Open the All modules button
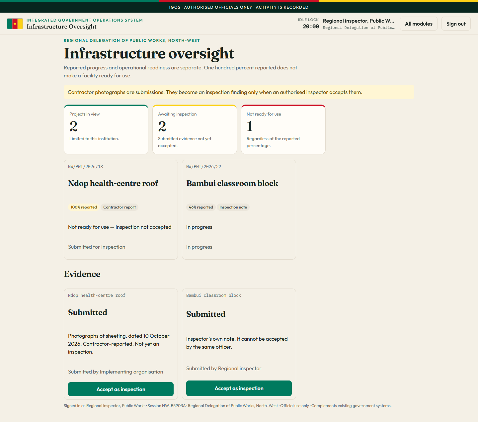The image size is (478, 422). (419, 24)
